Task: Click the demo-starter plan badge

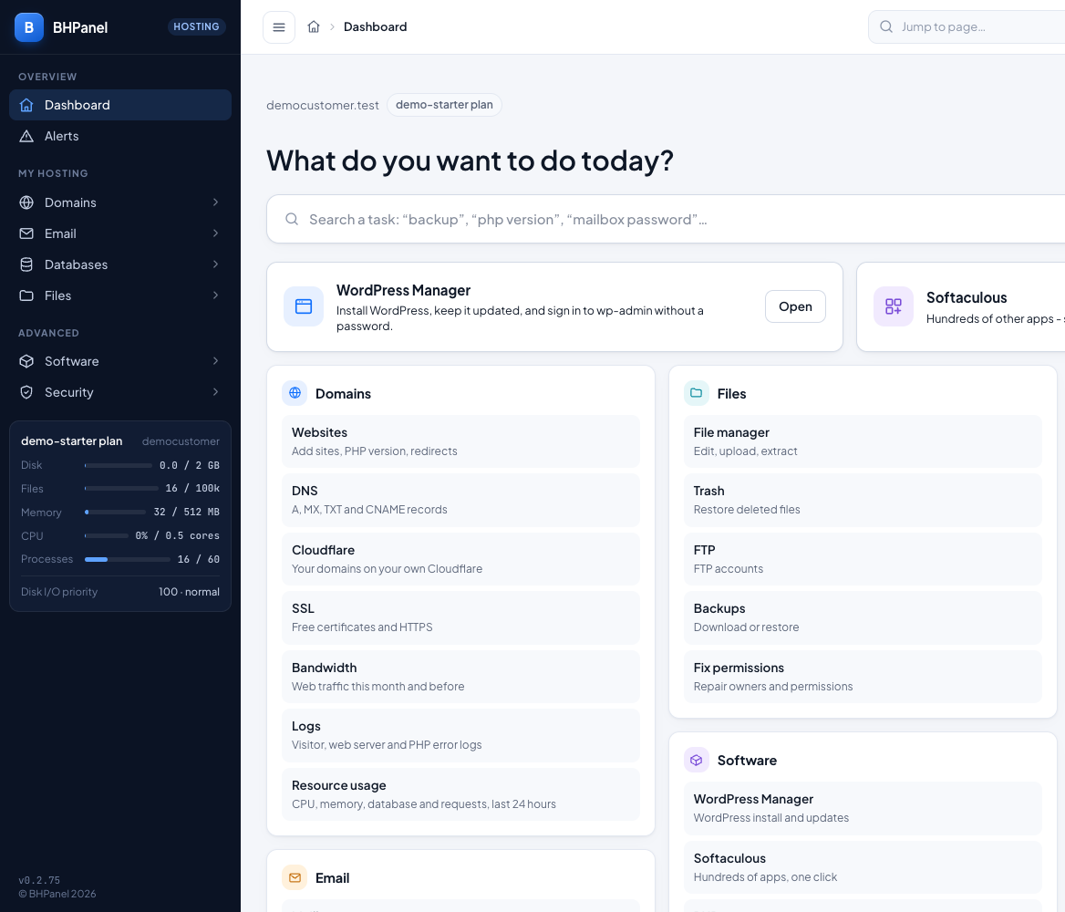Action: (x=444, y=105)
